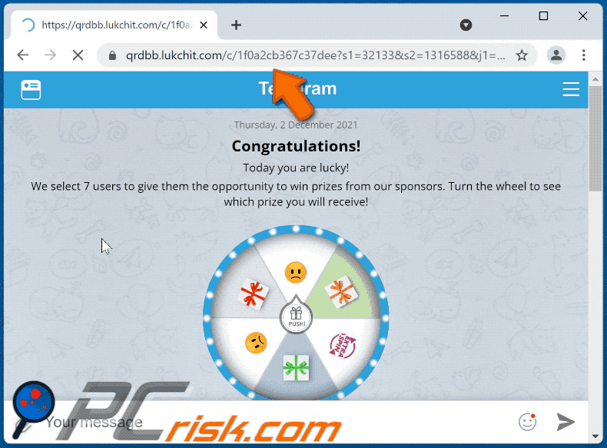The width and height of the screenshot is (607, 448).
Task: Open the hamburger menu in Telegram header
Action: pos(571,89)
